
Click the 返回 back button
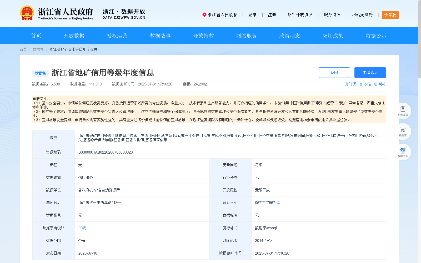tap(334, 73)
